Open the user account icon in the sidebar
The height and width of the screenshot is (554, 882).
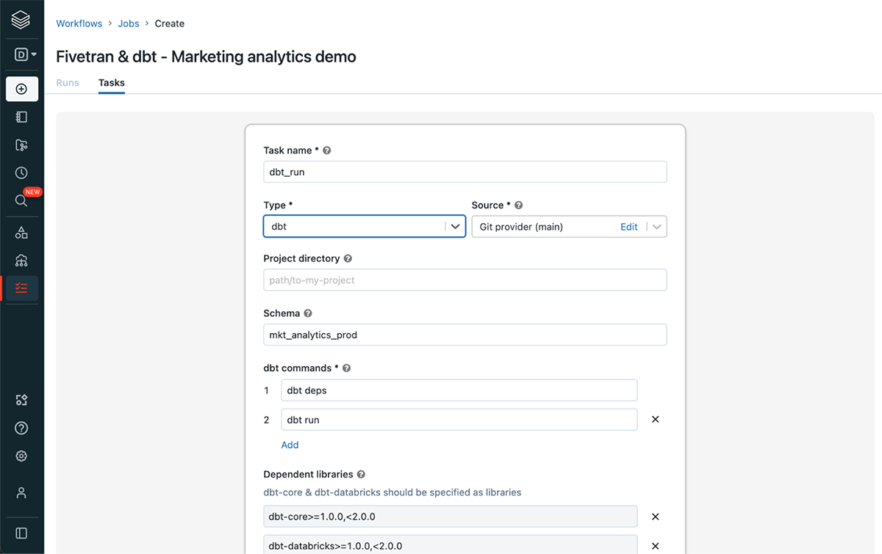pos(21,492)
